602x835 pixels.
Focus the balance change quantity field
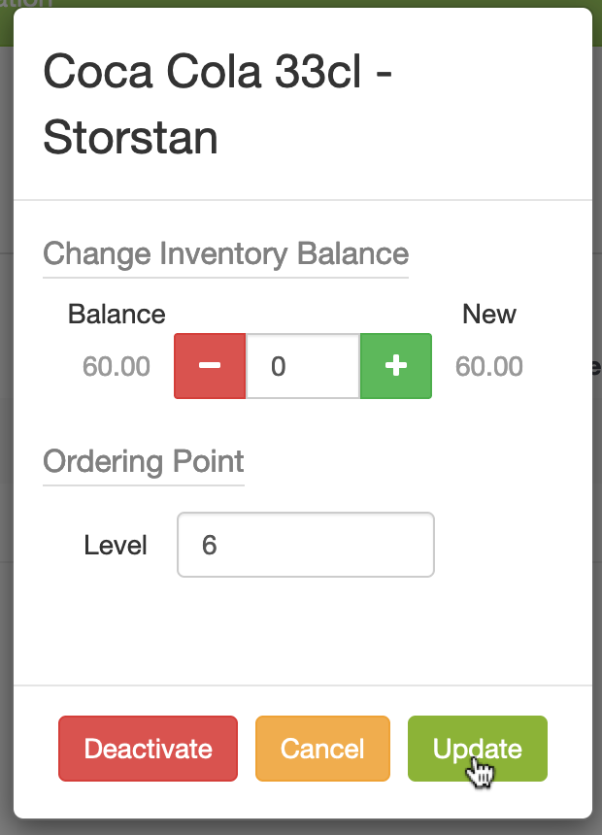(303, 366)
